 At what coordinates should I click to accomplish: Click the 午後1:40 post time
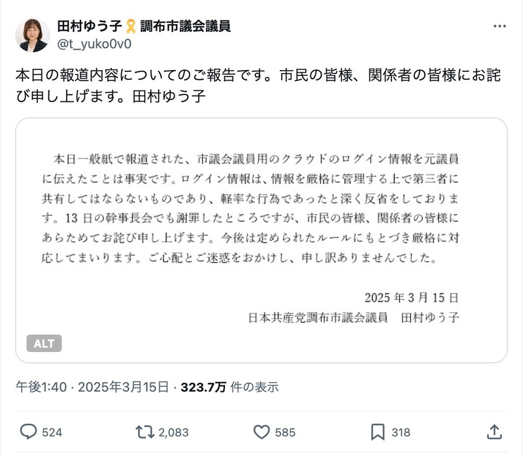40,387
